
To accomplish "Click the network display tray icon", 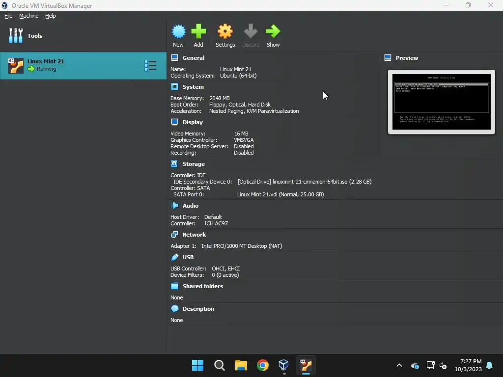I will coord(430,365).
